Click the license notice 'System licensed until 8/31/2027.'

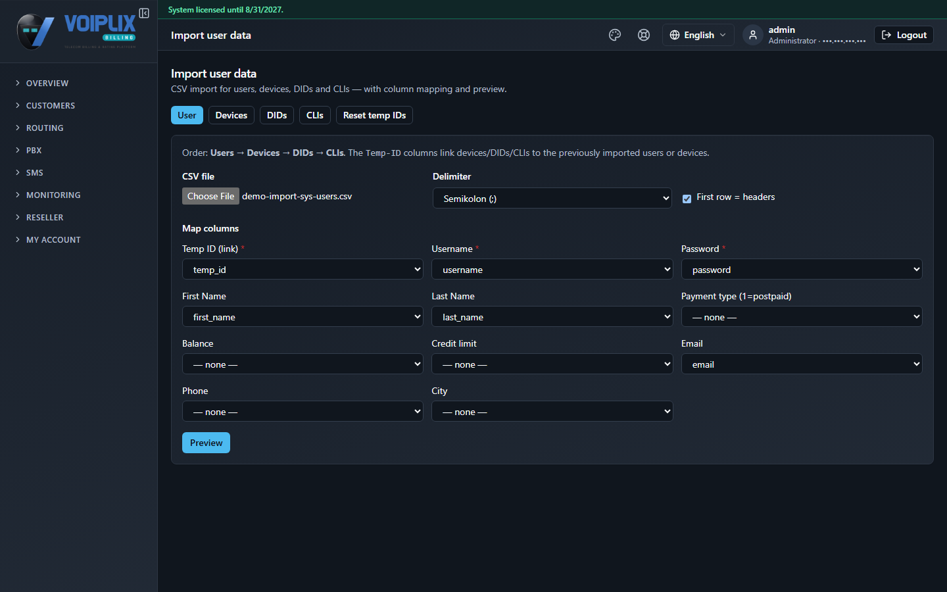226,10
